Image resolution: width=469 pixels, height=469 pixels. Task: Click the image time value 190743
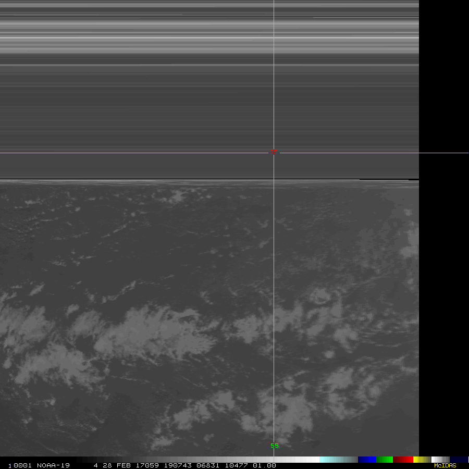coord(178,465)
